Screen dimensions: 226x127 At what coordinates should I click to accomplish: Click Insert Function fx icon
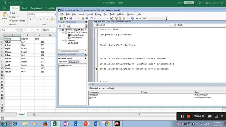tap(38, 30)
